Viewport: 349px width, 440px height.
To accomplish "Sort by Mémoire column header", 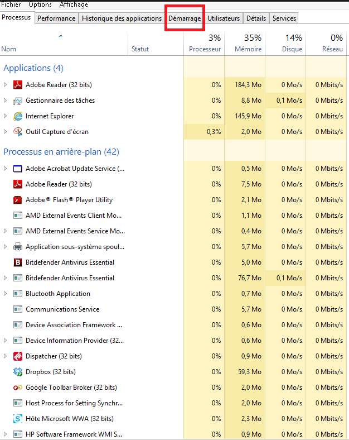I will tap(245, 44).
